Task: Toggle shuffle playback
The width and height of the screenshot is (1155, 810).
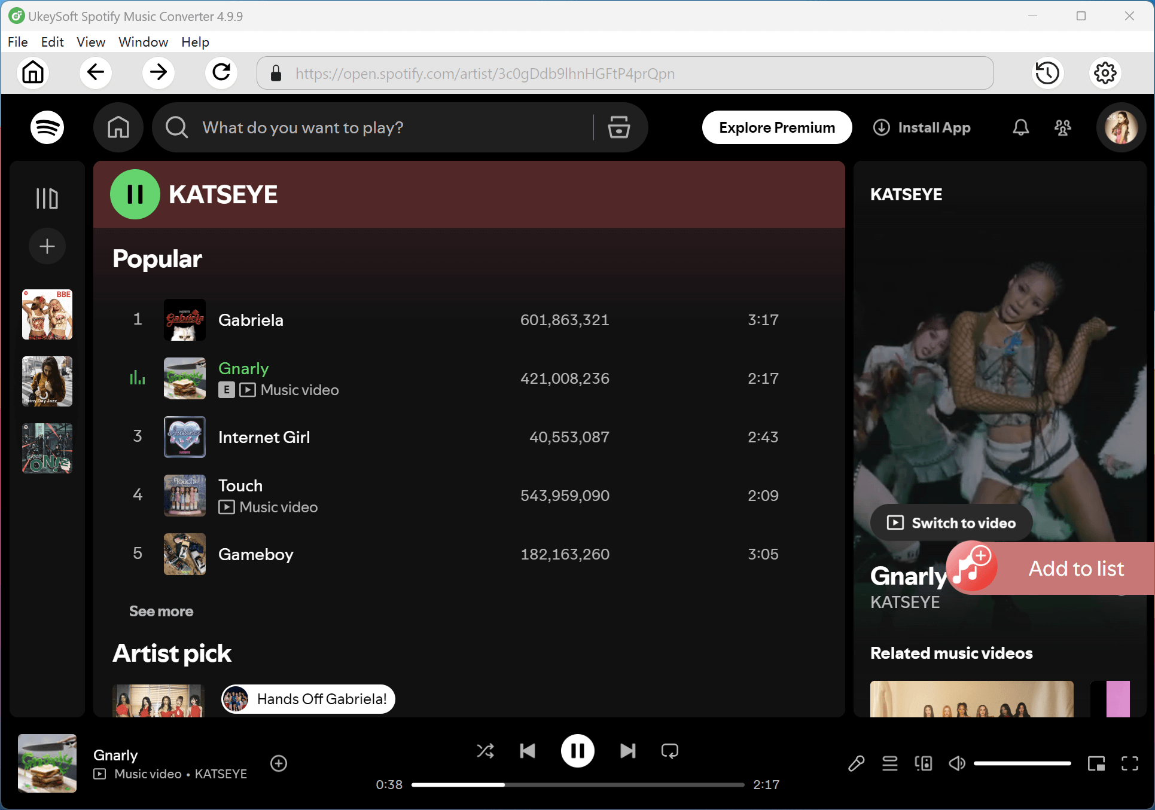Action: pyautogui.click(x=485, y=751)
